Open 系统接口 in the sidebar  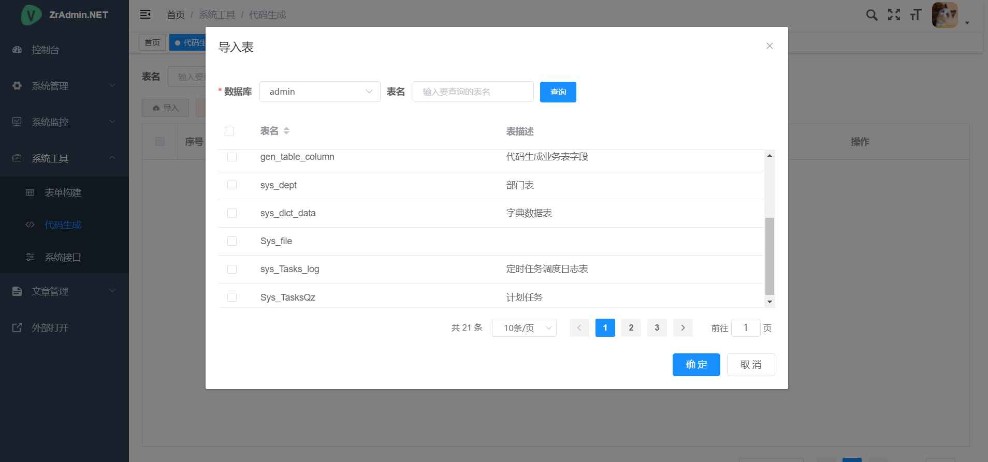pyautogui.click(x=63, y=257)
